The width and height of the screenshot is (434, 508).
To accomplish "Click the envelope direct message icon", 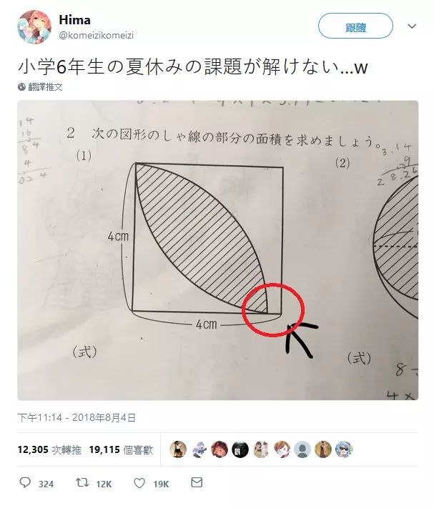I will point(197,482).
